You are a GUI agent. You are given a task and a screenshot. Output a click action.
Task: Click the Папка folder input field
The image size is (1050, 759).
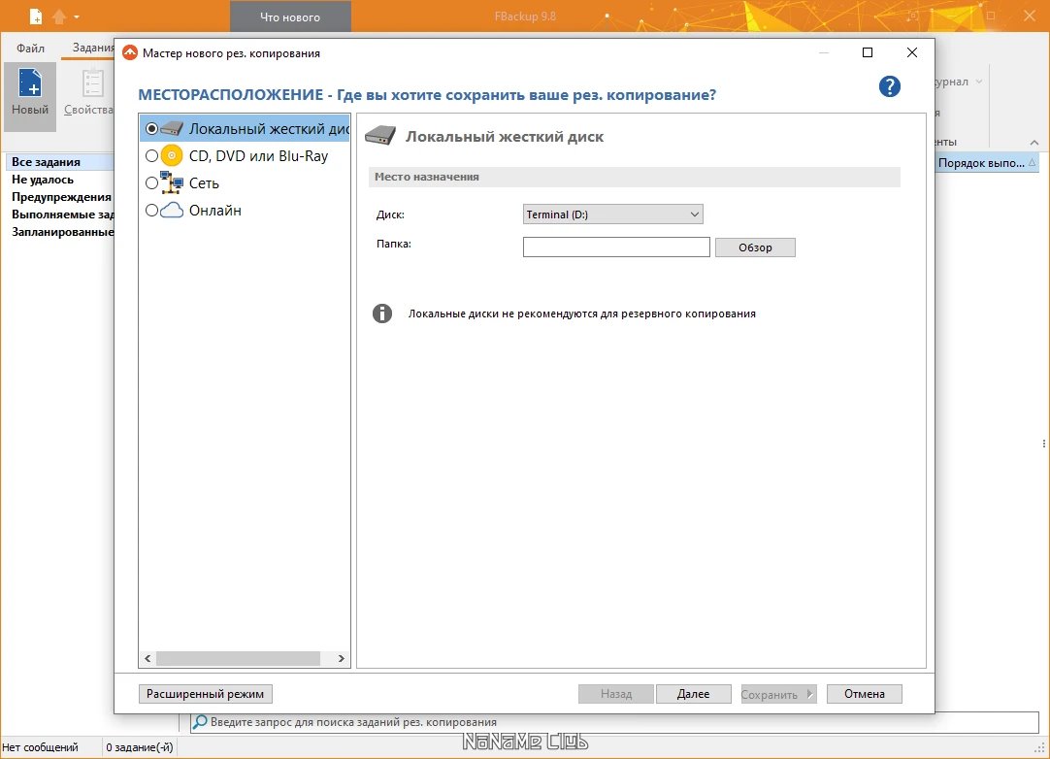[616, 247]
